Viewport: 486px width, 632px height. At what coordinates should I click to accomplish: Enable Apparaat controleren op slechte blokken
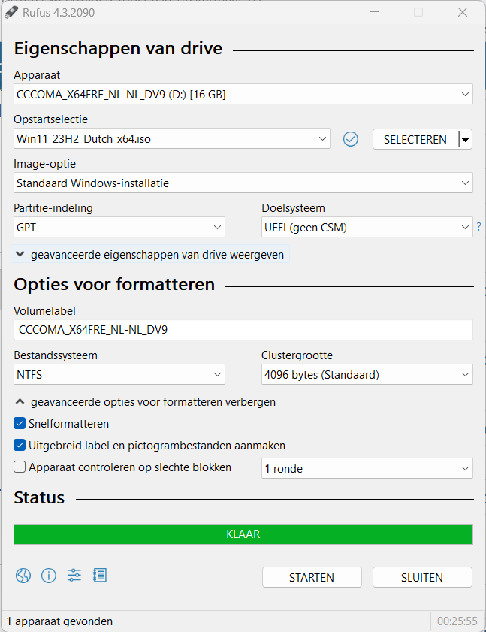[x=20, y=467]
